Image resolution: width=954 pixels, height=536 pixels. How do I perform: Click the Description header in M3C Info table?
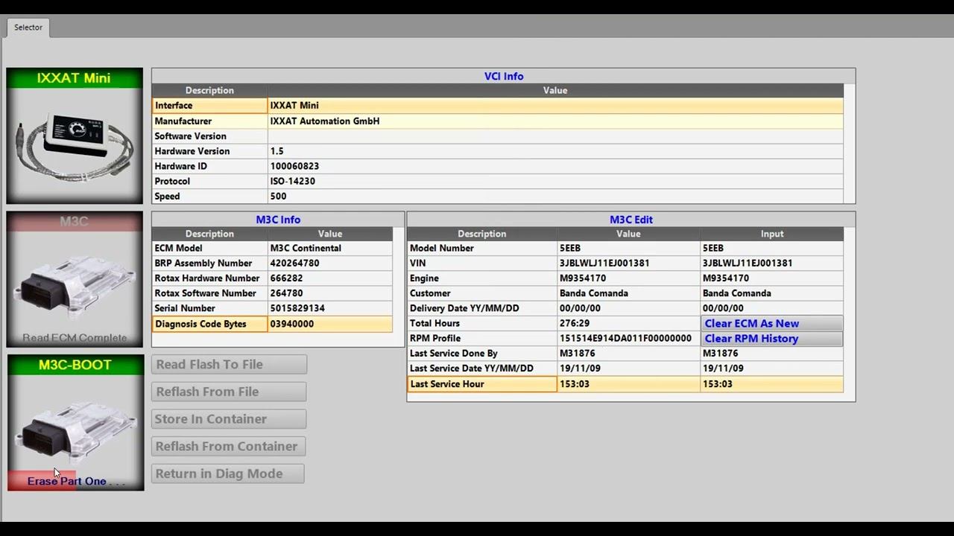209,234
